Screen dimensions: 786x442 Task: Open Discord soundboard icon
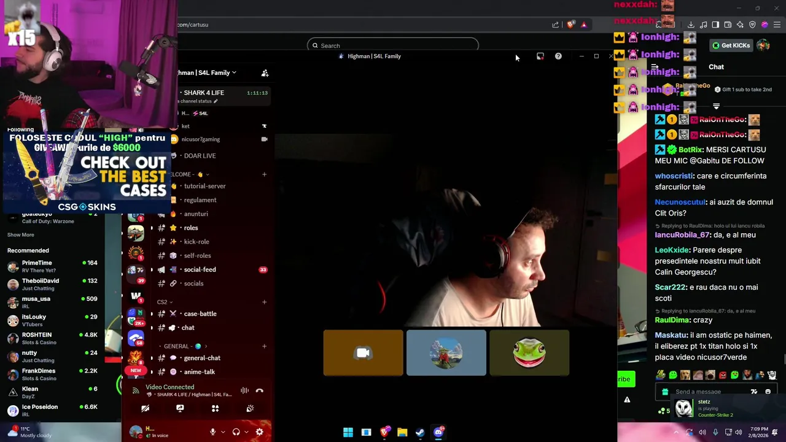tap(250, 408)
